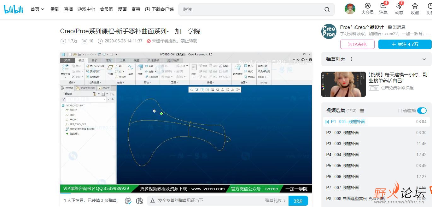Focus the danmaku text input field
Viewport: 432px width, 207px height.
[x=210, y=201]
